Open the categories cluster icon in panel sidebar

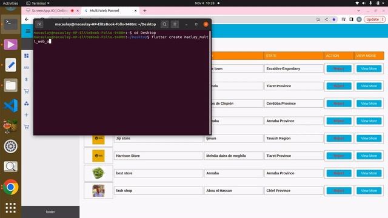27,104
